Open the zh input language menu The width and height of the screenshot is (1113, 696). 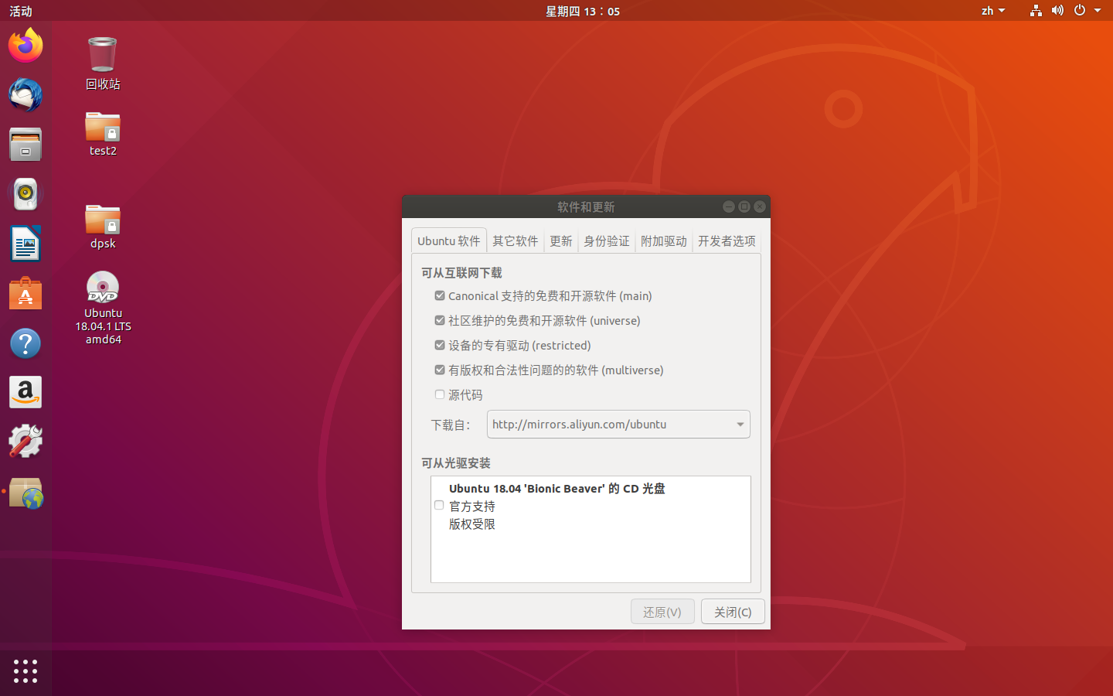tap(993, 11)
